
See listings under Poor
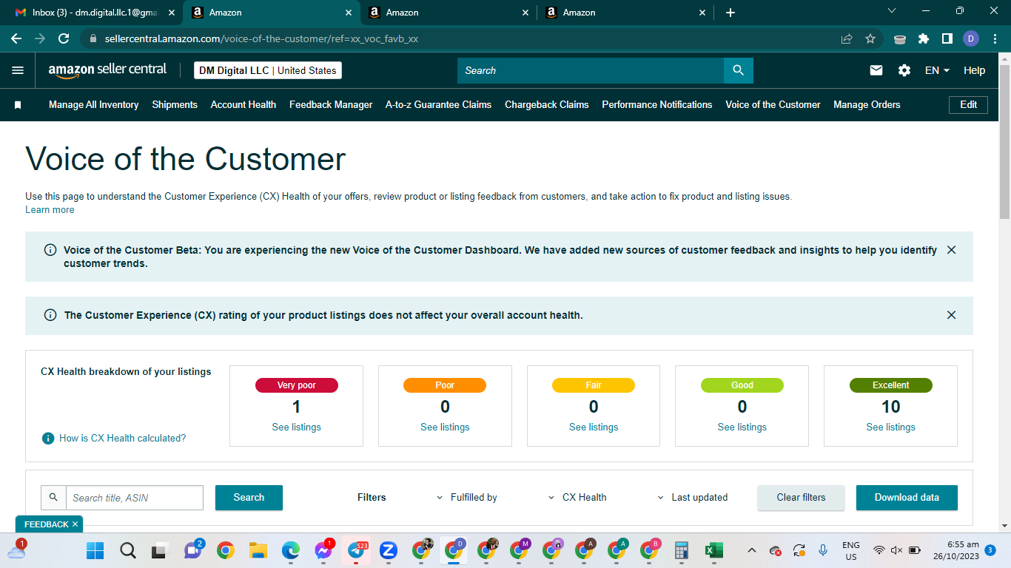coord(445,427)
